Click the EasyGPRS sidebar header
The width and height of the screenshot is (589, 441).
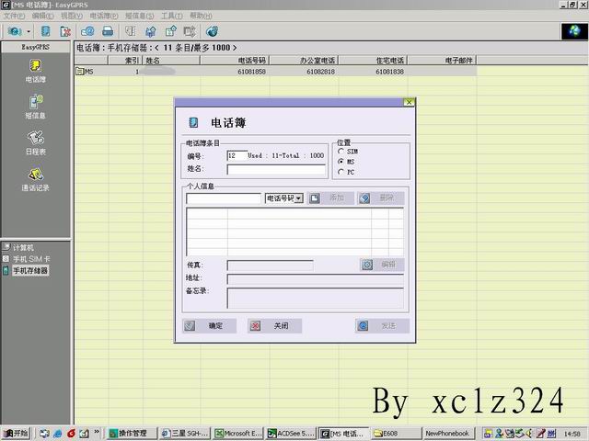coord(35,47)
